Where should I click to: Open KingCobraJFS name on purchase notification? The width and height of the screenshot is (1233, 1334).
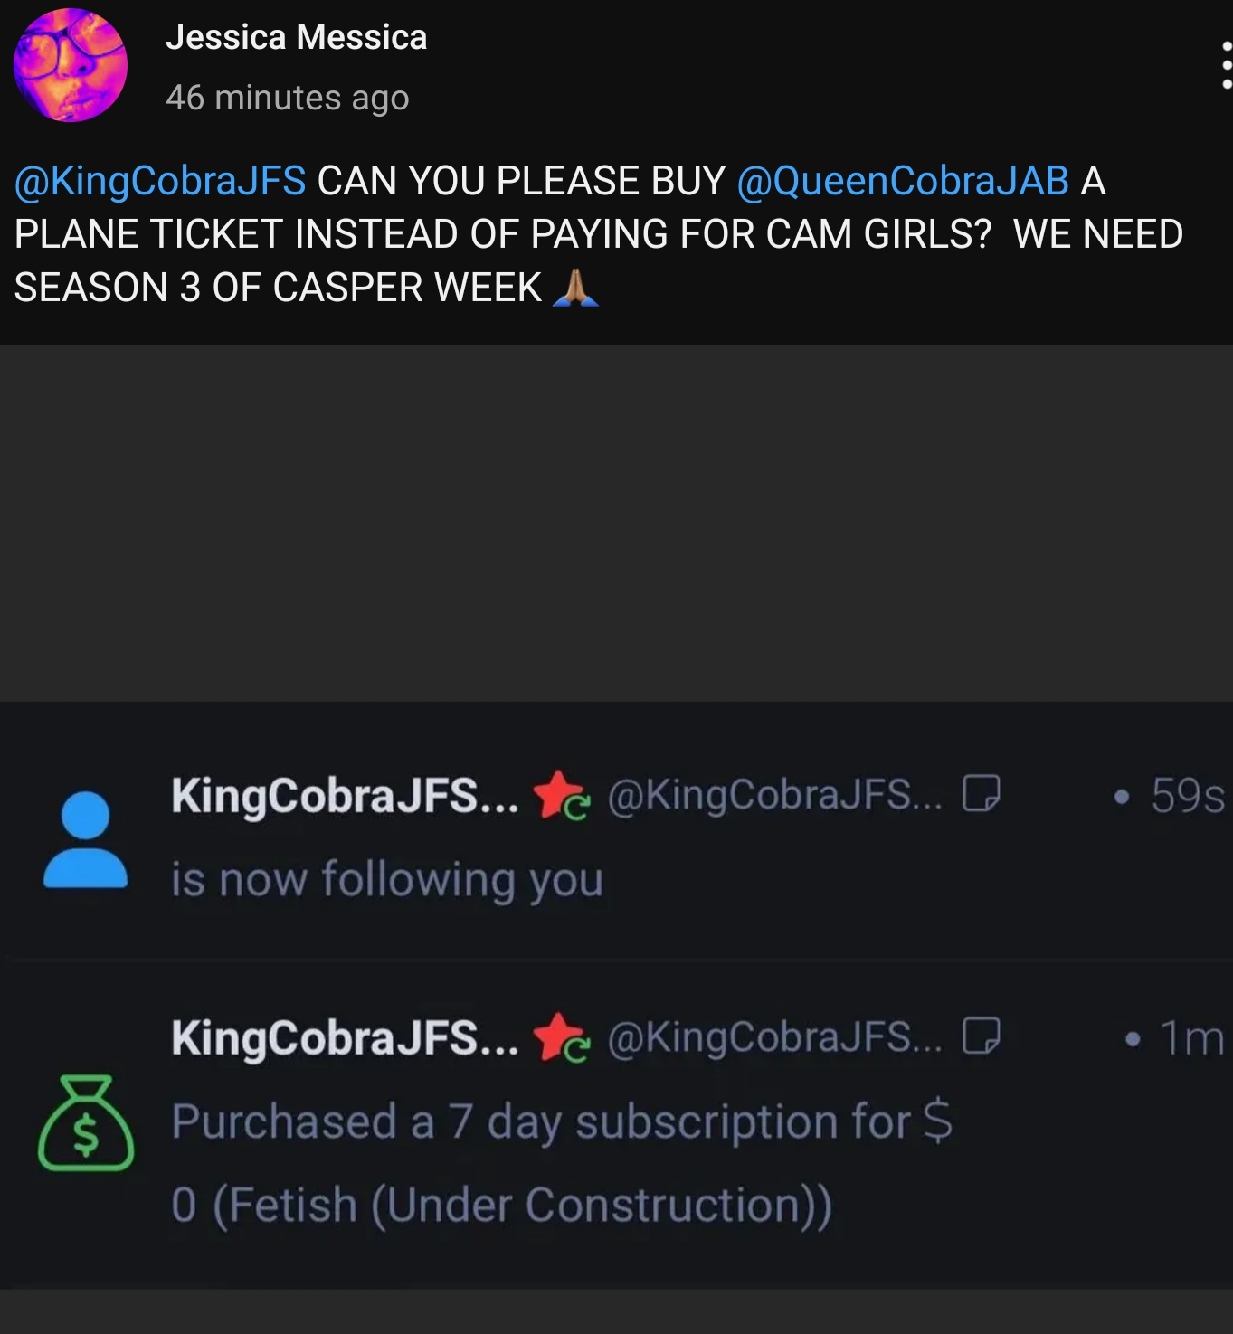point(345,1037)
